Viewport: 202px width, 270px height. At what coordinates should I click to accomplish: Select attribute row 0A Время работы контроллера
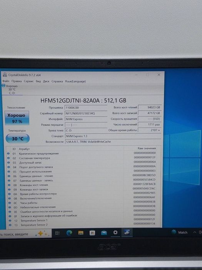pyautogui.click(x=84, y=194)
